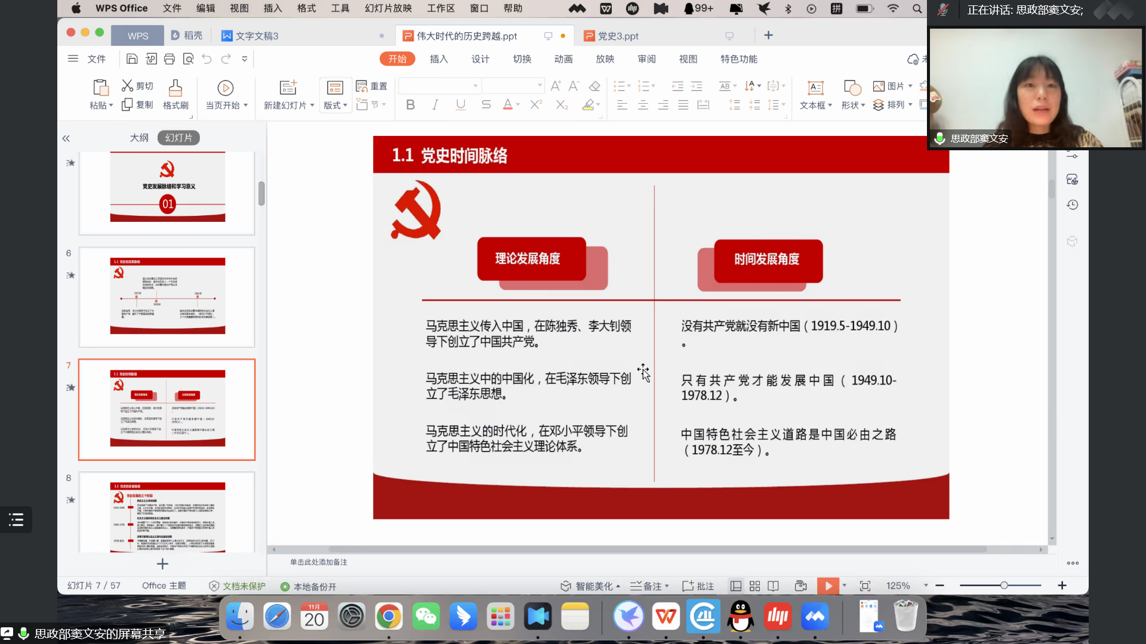1146x644 pixels.
Task: Open the font color dropdown arrow
Action: (518, 105)
